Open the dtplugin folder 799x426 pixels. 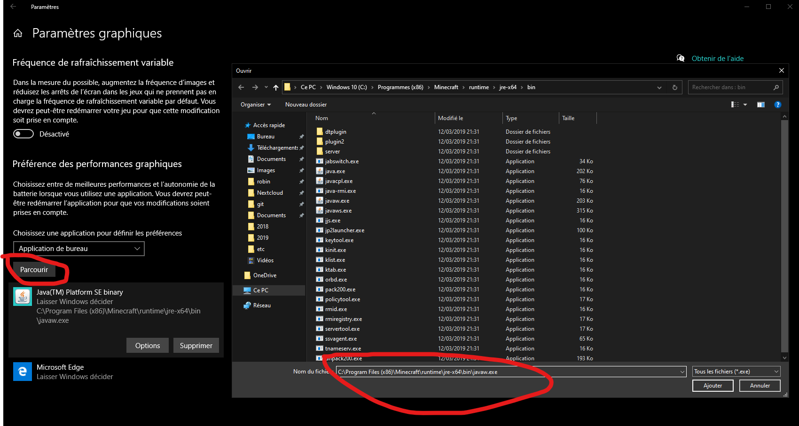[336, 132]
